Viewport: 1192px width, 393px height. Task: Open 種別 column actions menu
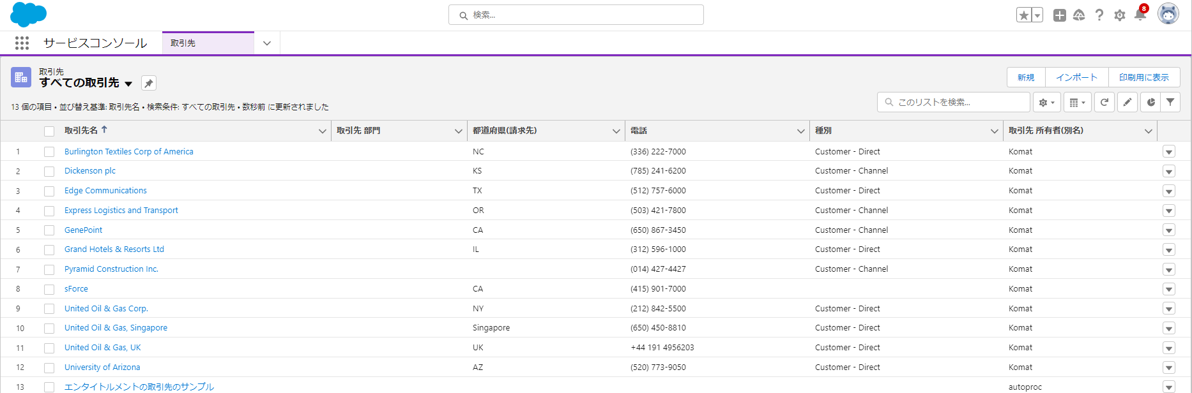[994, 131]
